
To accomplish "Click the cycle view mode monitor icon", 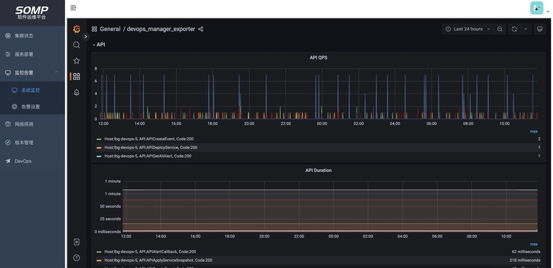I will click(x=539, y=29).
